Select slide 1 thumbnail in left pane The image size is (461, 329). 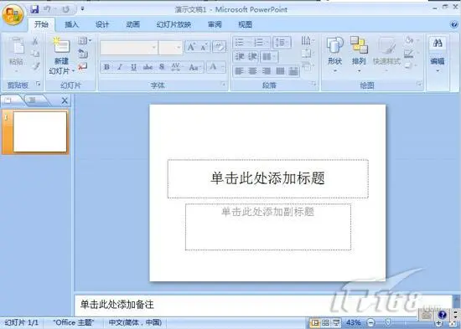(x=39, y=131)
